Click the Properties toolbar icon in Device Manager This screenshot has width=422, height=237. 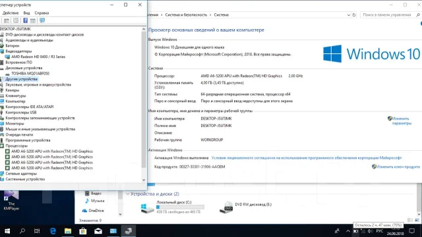pyautogui.click(x=7, y=20)
